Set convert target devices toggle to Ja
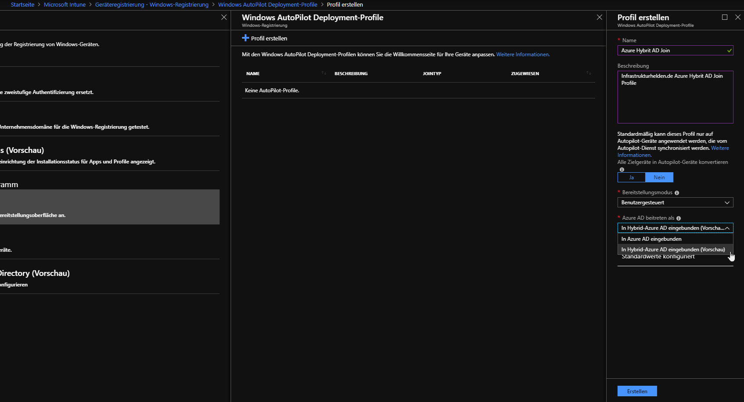744x402 pixels. pyautogui.click(x=631, y=177)
